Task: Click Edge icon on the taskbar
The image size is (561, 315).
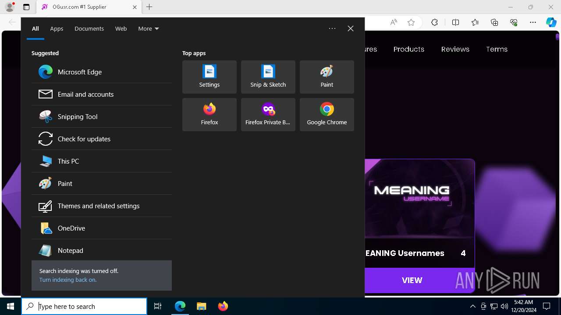Action: (180, 306)
